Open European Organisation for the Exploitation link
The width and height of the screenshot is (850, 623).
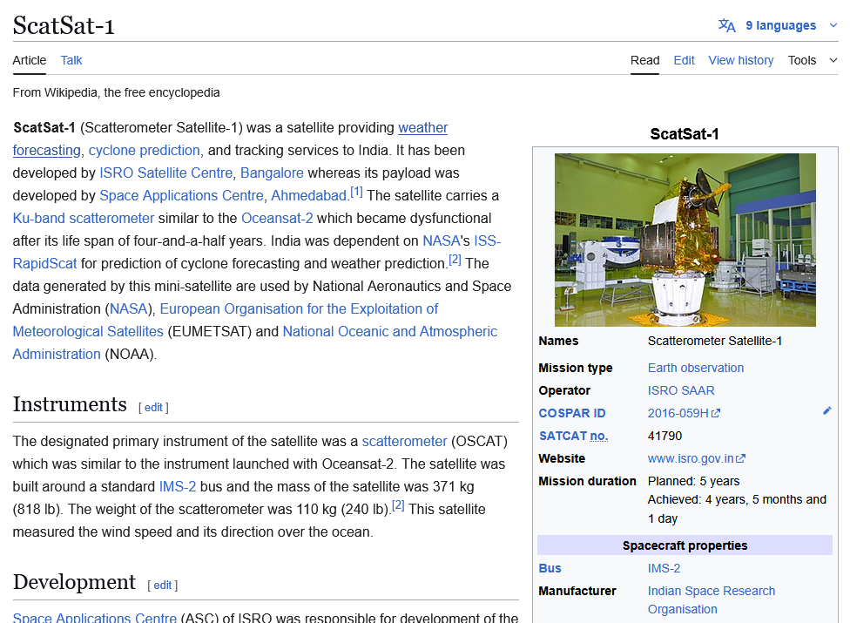(299, 309)
